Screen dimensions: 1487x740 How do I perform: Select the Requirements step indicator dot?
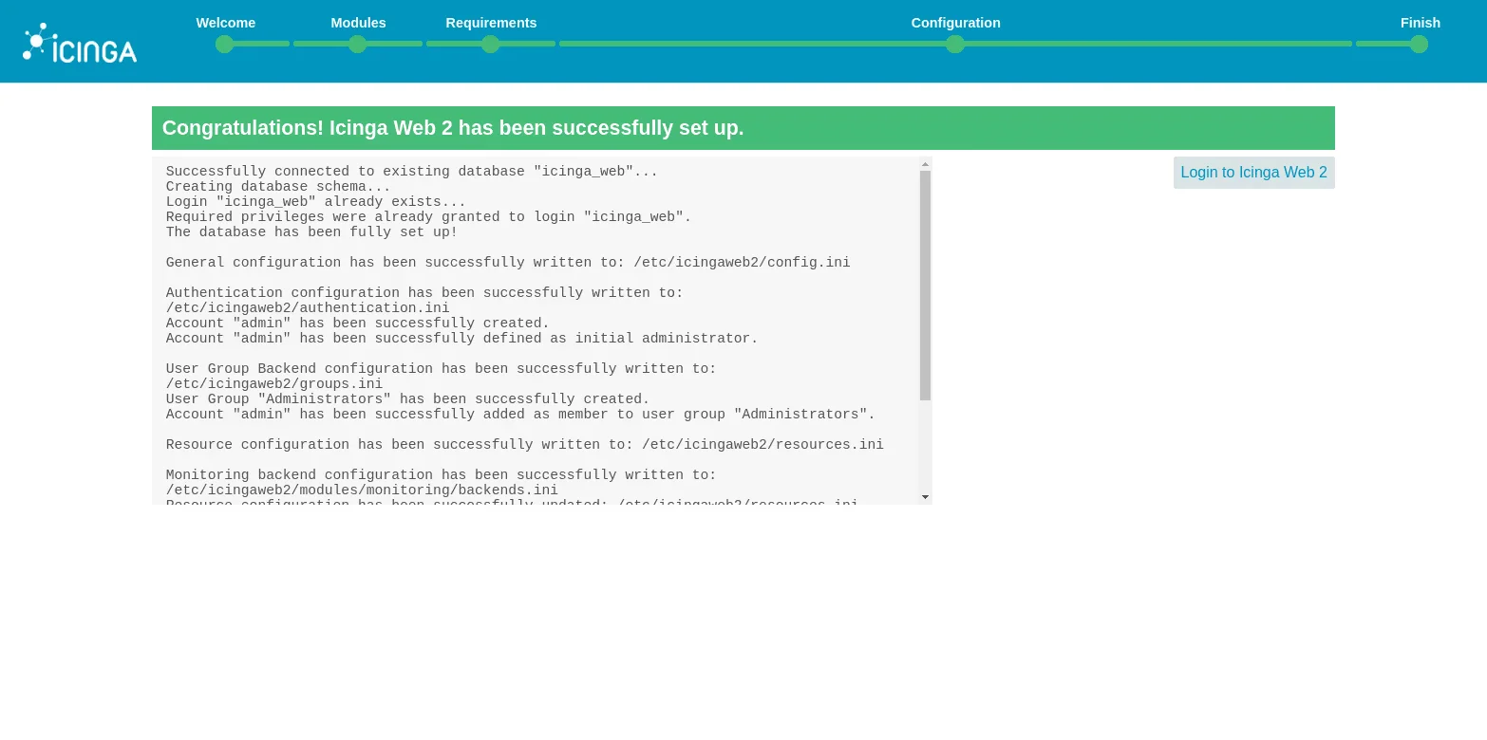[x=491, y=45]
